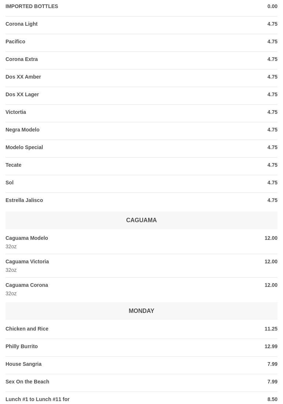Screen dimensions: 283x404
Task: Choose House Sangria
Action: point(24,364)
